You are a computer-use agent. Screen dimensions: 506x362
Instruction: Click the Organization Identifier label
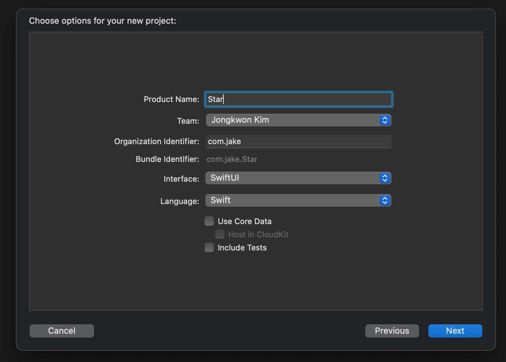pos(157,142)
